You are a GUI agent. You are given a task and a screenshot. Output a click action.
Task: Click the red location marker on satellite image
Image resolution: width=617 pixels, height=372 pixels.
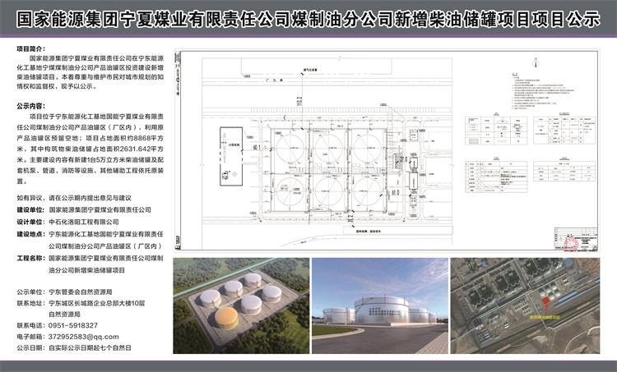tap(545, 305)
